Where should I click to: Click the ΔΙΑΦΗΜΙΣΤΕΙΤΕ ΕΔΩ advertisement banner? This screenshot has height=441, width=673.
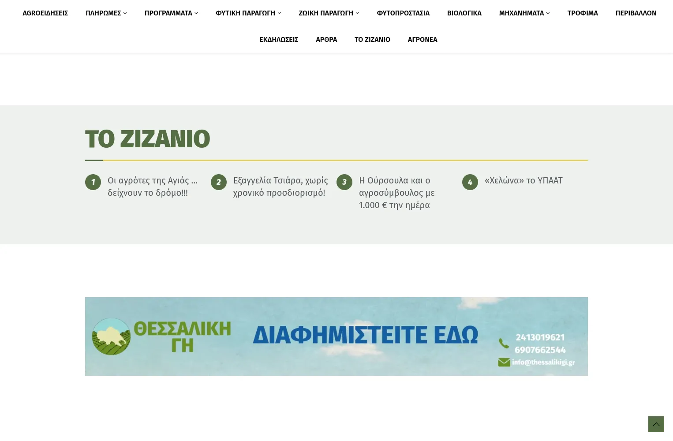tap(365, 335)
